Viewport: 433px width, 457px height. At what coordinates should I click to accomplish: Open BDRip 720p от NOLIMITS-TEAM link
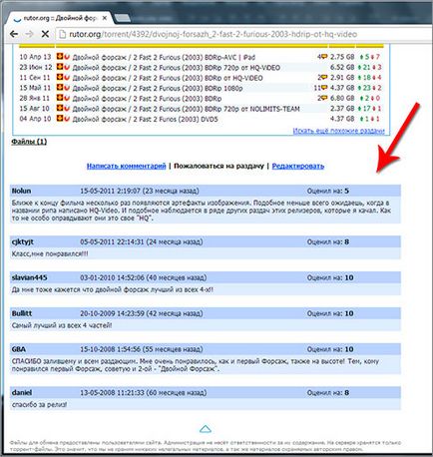pos(186,109)
